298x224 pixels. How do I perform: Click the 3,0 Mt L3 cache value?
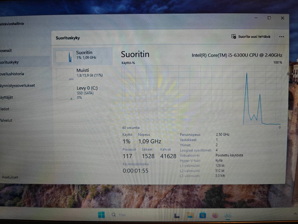click(220, 176)
